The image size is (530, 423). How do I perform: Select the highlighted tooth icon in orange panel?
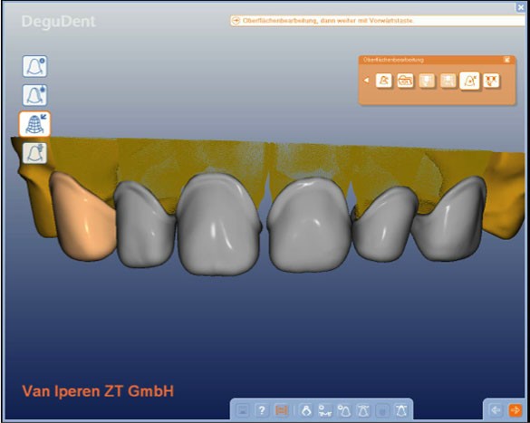(x=469, y=81)
